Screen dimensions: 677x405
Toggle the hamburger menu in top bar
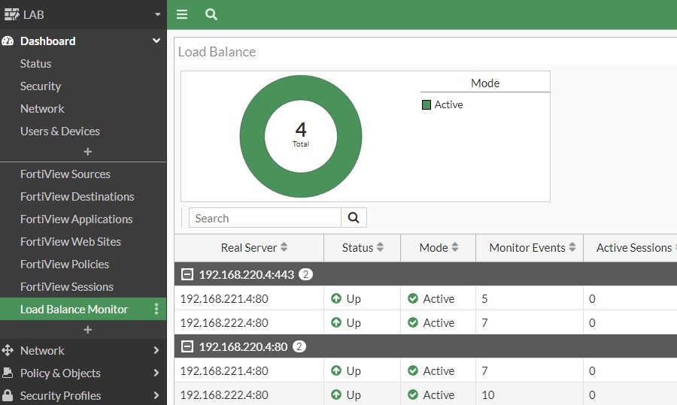click(x=182, y=14)
